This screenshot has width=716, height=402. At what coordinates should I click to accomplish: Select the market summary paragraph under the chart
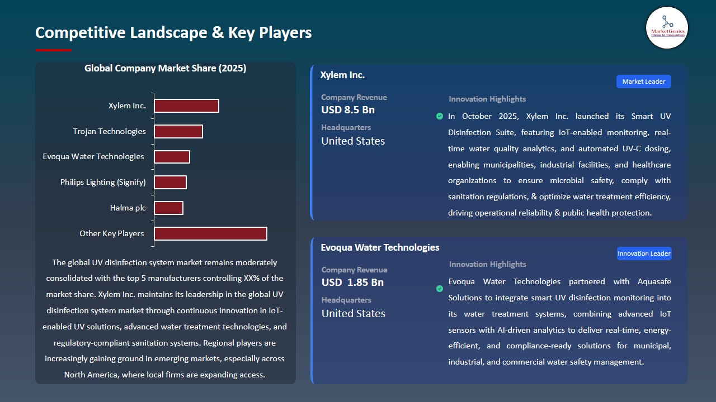165,318
